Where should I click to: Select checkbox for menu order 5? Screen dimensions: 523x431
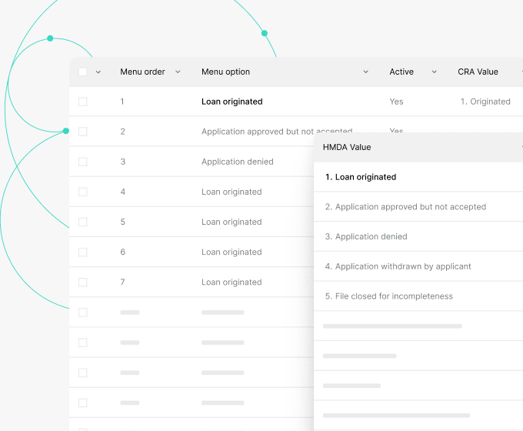coord(83,222)
